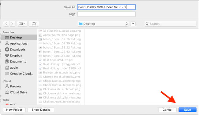This screenshot has height=115, width=199.
Task: Click the Downloads arrow icon
Action: (x=7, y=49)
